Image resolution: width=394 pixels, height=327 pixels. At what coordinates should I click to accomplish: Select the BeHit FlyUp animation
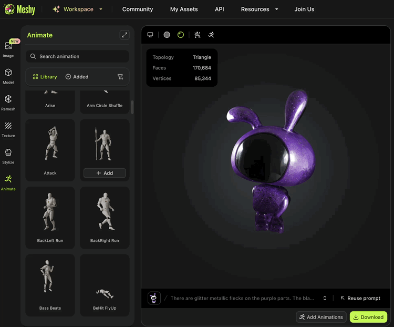tap(105, 285)
